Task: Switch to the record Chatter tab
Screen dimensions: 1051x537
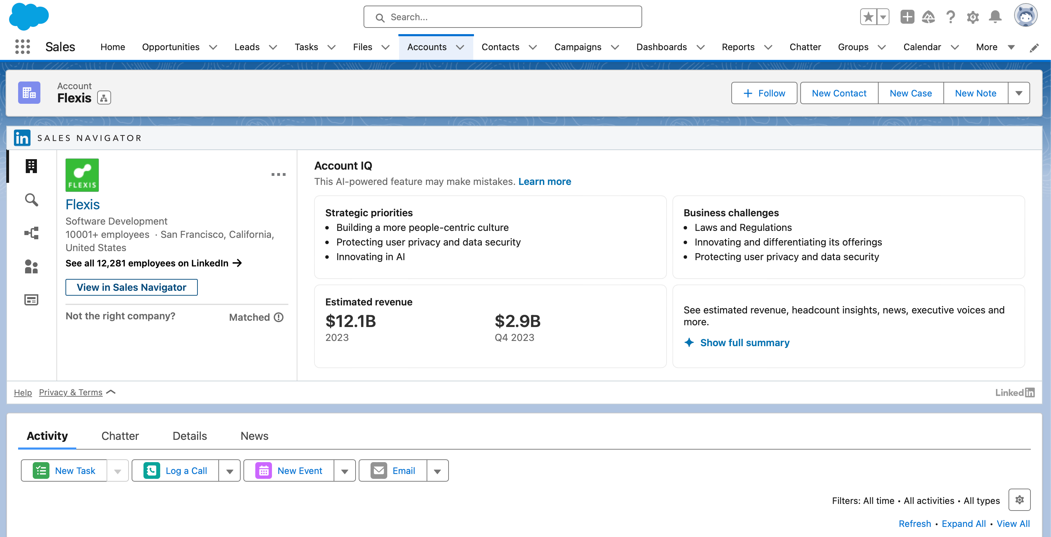Action: click(x=120, y=436)
